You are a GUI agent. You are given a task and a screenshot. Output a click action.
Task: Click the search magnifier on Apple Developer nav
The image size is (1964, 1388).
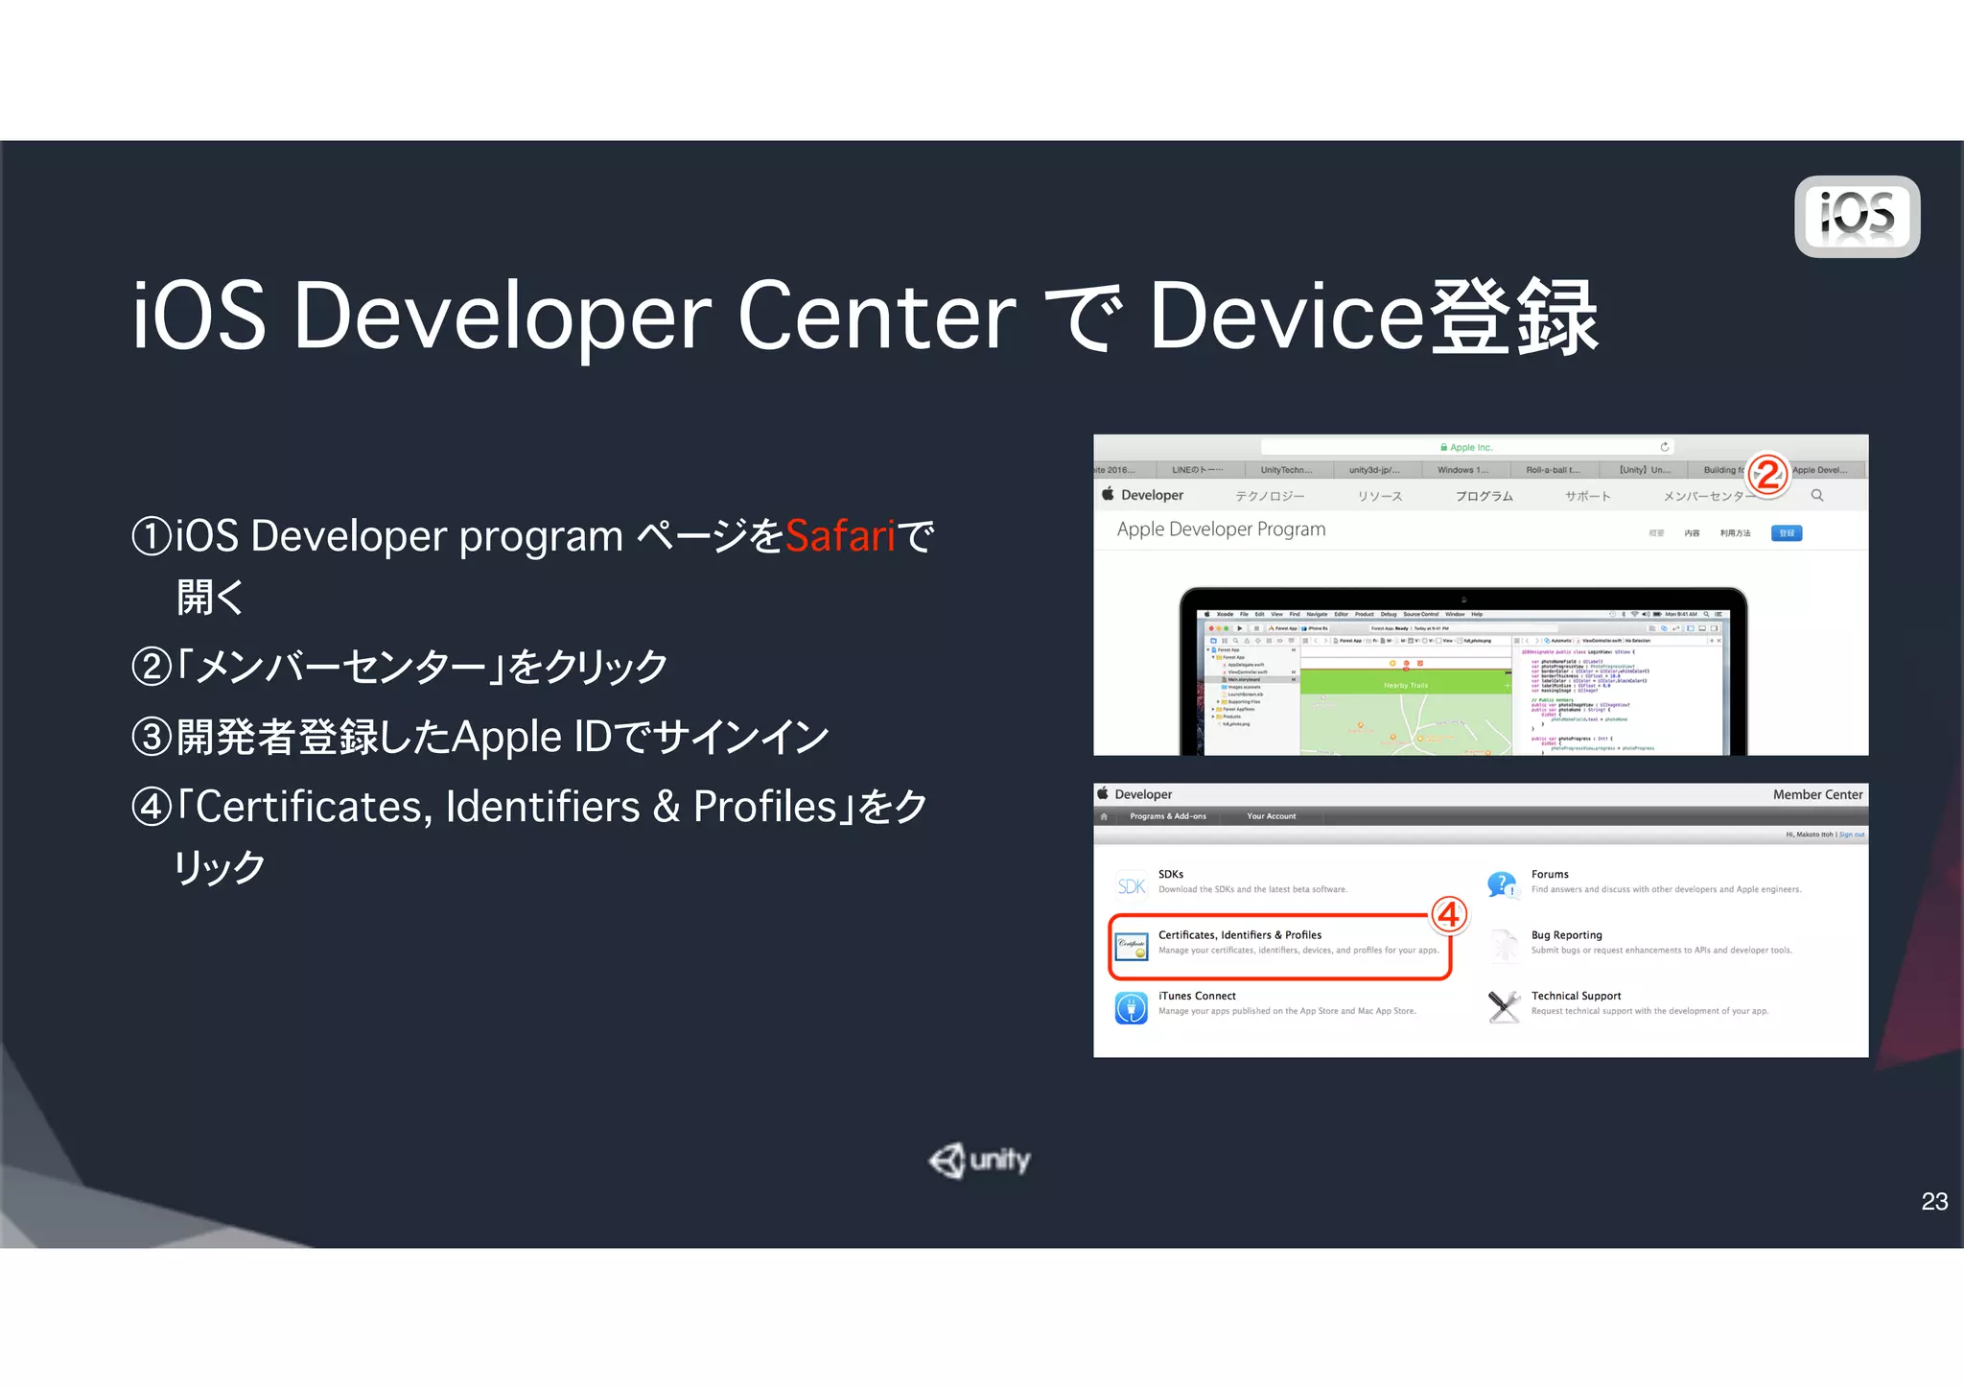pos(1817,496)
